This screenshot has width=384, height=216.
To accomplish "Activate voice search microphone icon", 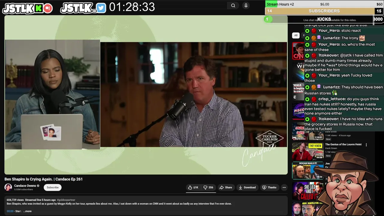I will (x=246, y=5).
